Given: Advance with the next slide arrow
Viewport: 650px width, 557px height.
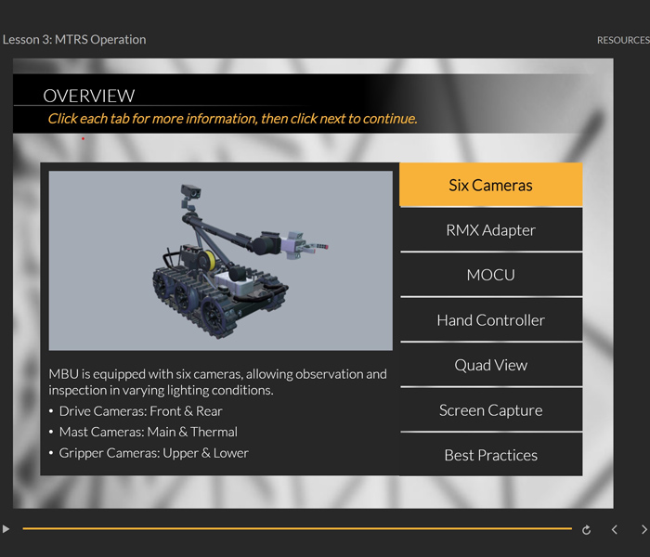Looking at the screenshot, I should (x=643, y=529).
